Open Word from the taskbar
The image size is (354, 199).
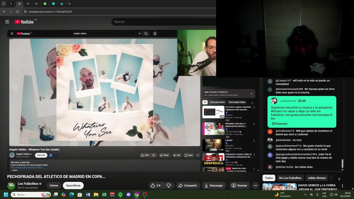click(88, 195)
